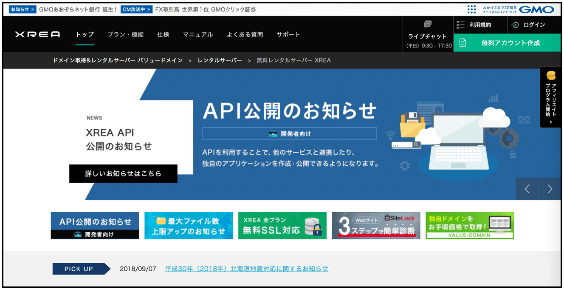Open the 北海道地震対応に関するお知らせ link
The height and width of the screenshot is (289, 564).
[x=247, y=269]
